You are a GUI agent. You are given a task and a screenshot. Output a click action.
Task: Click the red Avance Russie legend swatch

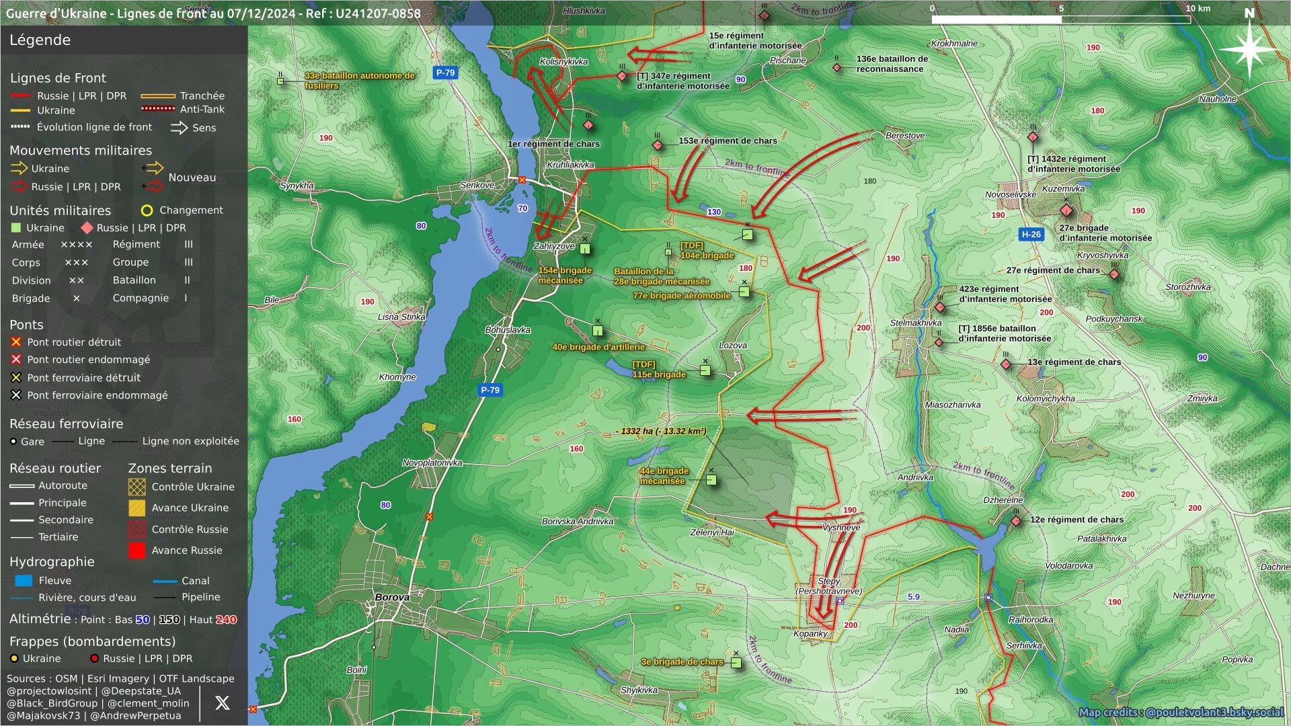pyautogui.click(x=136, y=550)
